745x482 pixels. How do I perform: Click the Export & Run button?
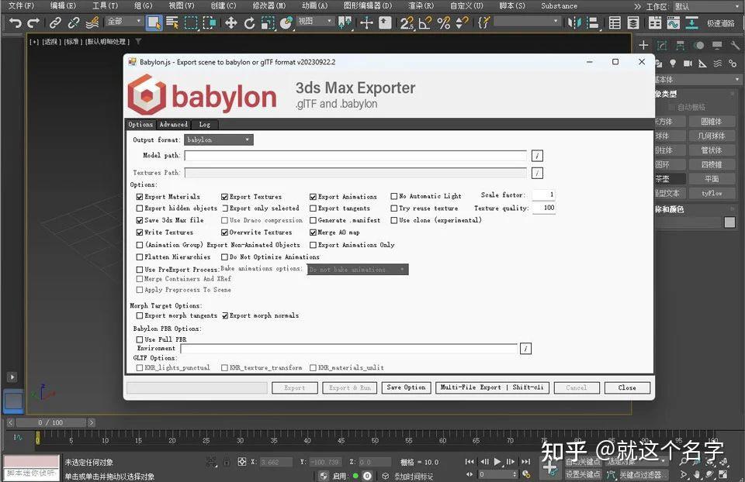click(x=349, y=387)
